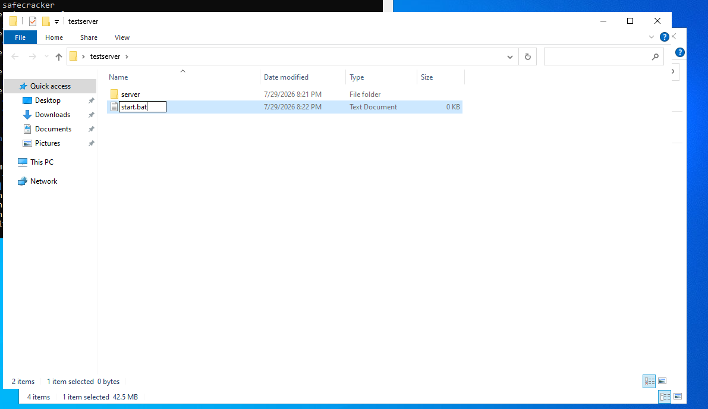708x409 pixels.
Task: Click the This PC monitor icon
Action: point(22,162)
